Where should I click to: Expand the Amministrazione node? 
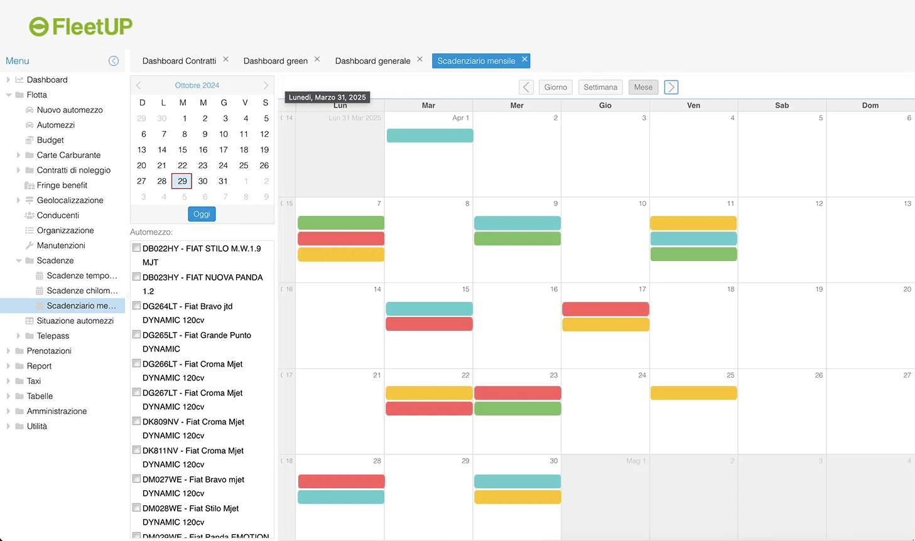[8, 411]
